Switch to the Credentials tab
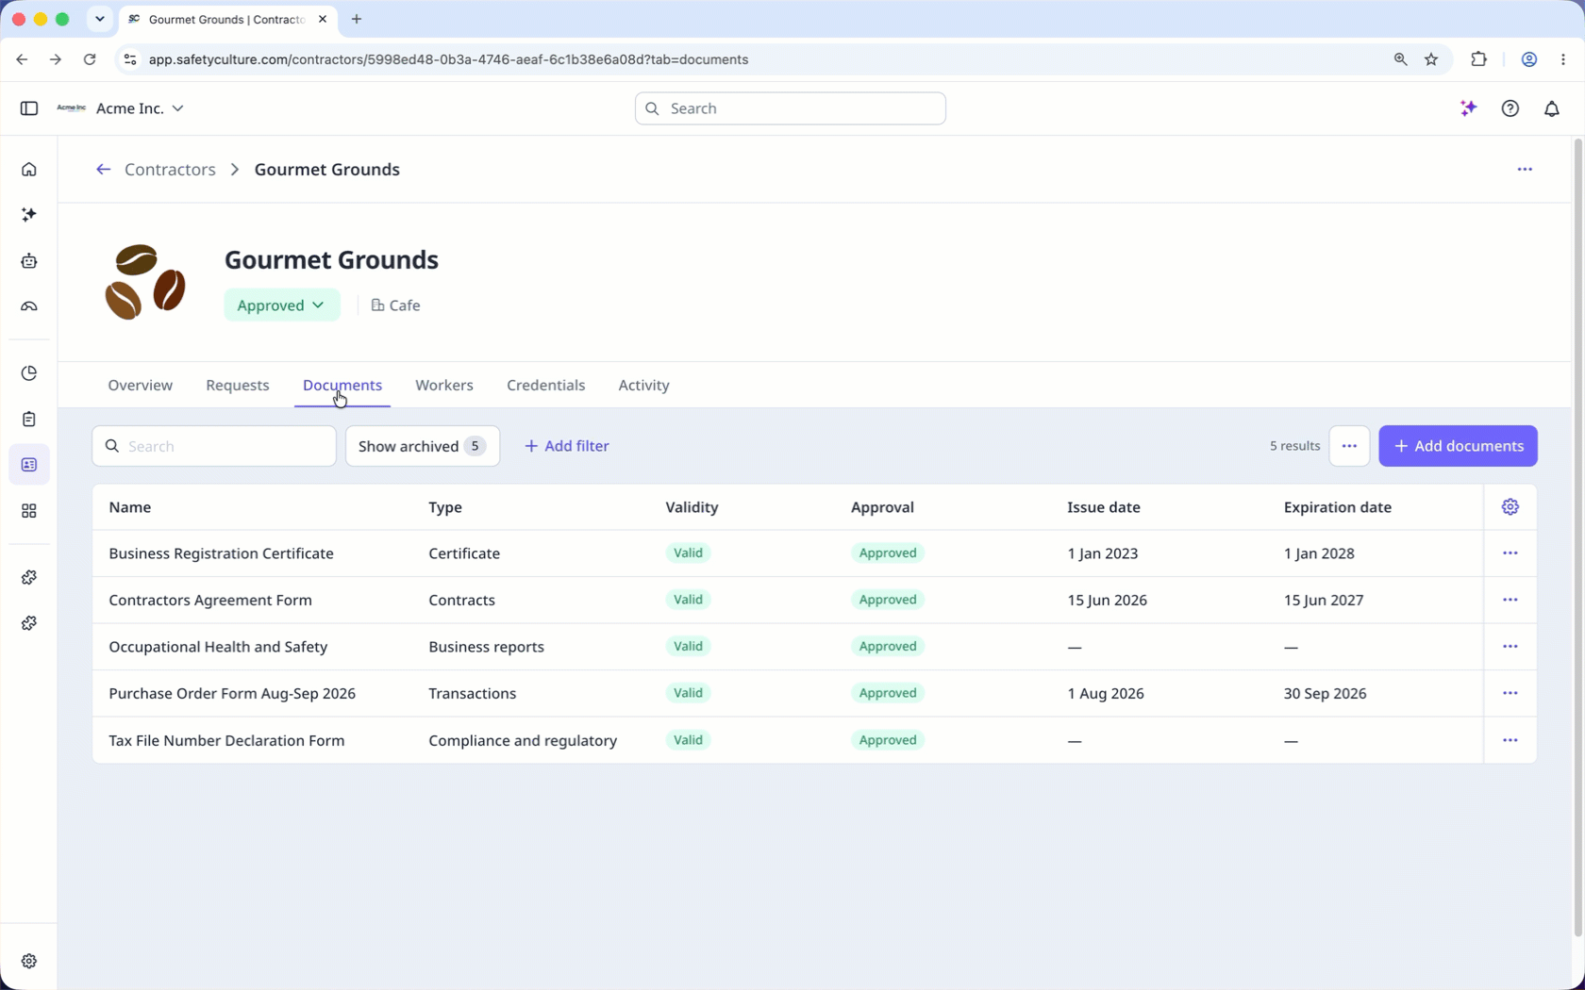The width and height of the screenshot is (1585, 990). coord(545,386)
